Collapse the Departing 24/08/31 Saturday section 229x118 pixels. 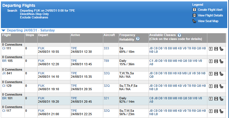pos(4,31)
